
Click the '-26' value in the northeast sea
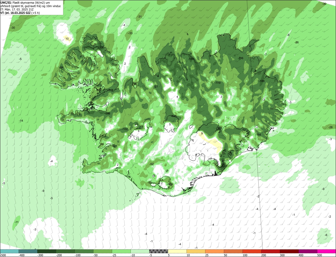click(x=297, y=42)
